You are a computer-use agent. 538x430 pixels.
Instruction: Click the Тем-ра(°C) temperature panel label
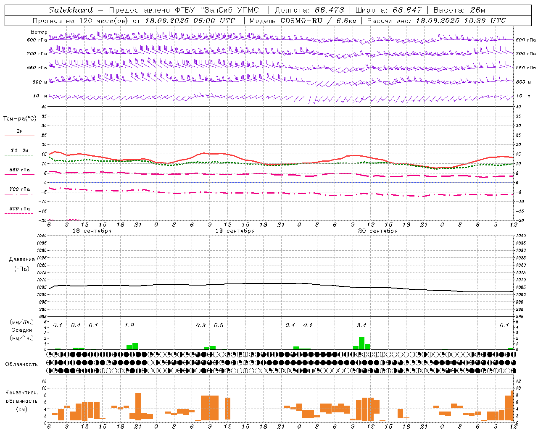coord(20,119)
